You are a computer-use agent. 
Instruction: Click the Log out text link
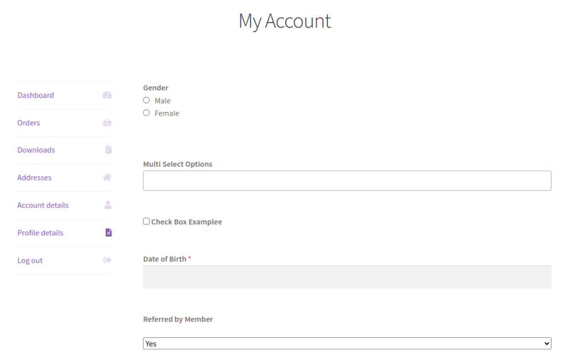30,260
